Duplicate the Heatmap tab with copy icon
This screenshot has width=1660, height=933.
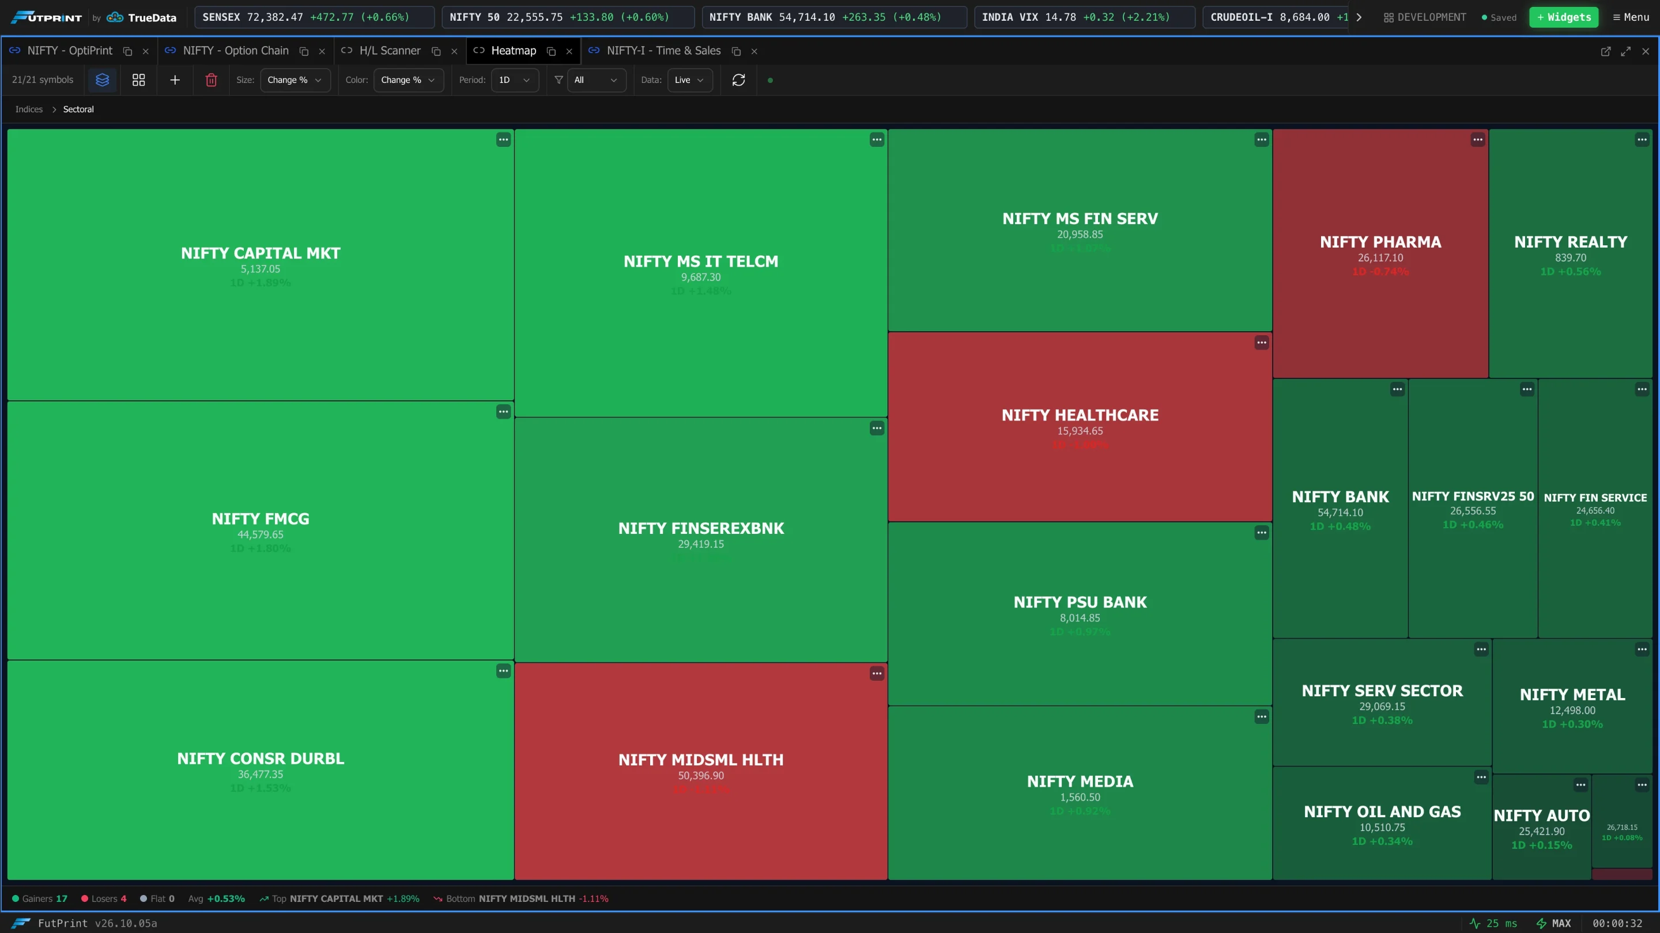(x=551, y=51)
